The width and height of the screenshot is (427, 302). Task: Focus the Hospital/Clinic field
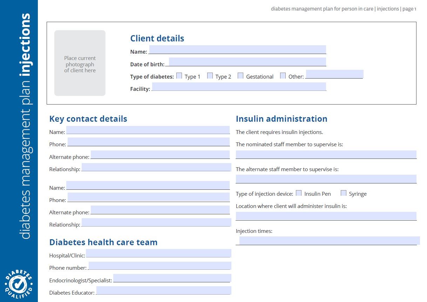158,253
